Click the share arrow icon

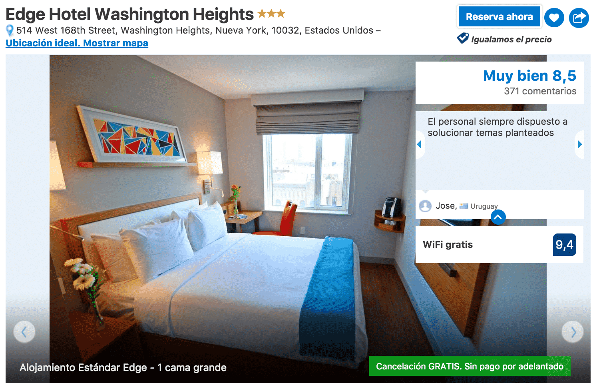pos(579,18)
